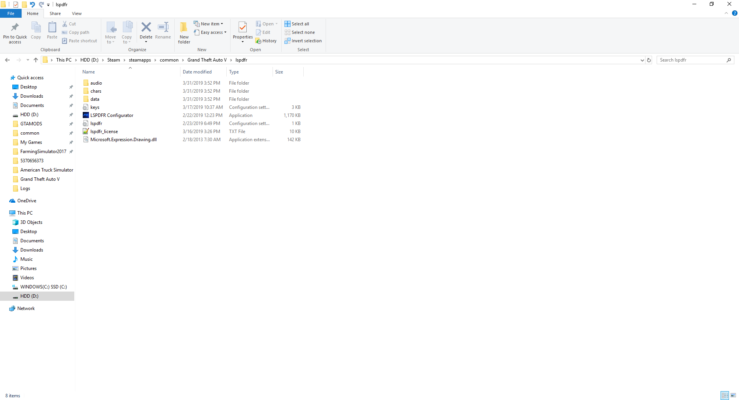Click Pin to Quick access icon
Image resolution: width=739 pixels, height=400 pixels.
tap(15, 27)
